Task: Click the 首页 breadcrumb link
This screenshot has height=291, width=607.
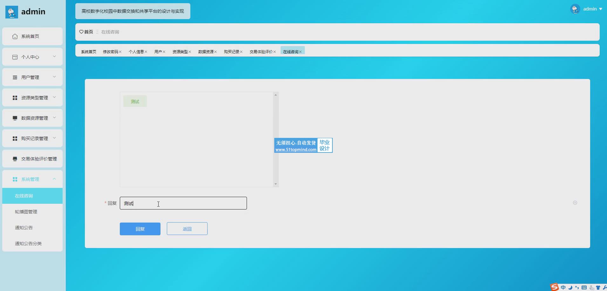Action: pos(89,32)
